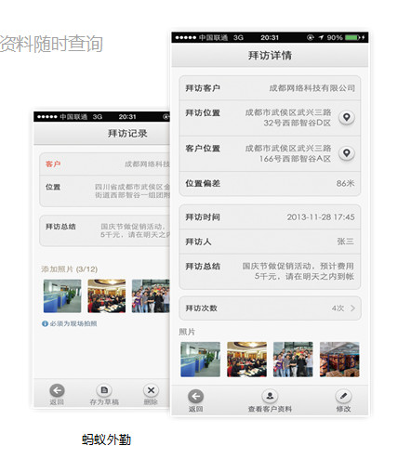Open the first photo under 添加照片

(x=62, y=296)
